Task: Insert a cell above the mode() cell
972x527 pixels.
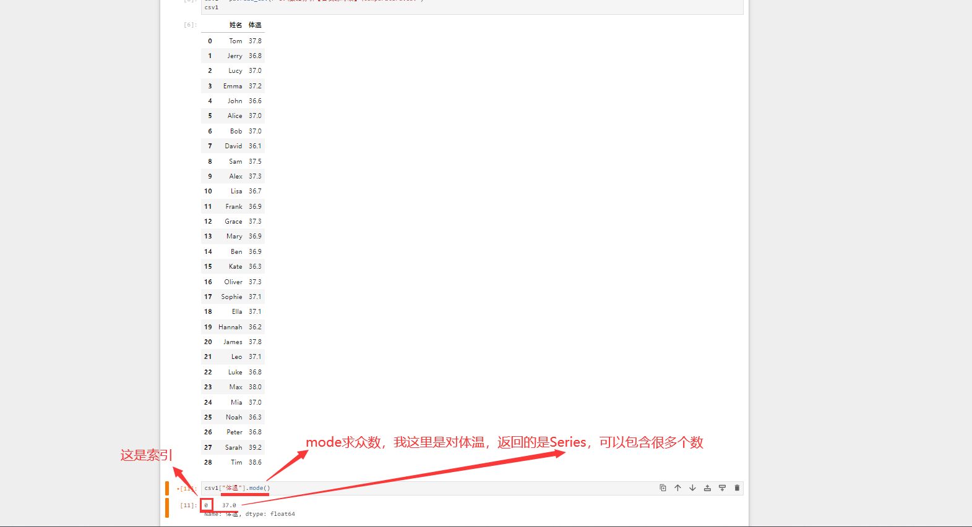Action: [707, 488]
